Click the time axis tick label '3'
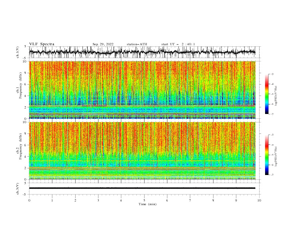 coord(98,200)
